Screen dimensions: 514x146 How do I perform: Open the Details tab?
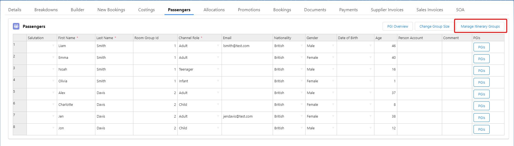tap(15, 10)
